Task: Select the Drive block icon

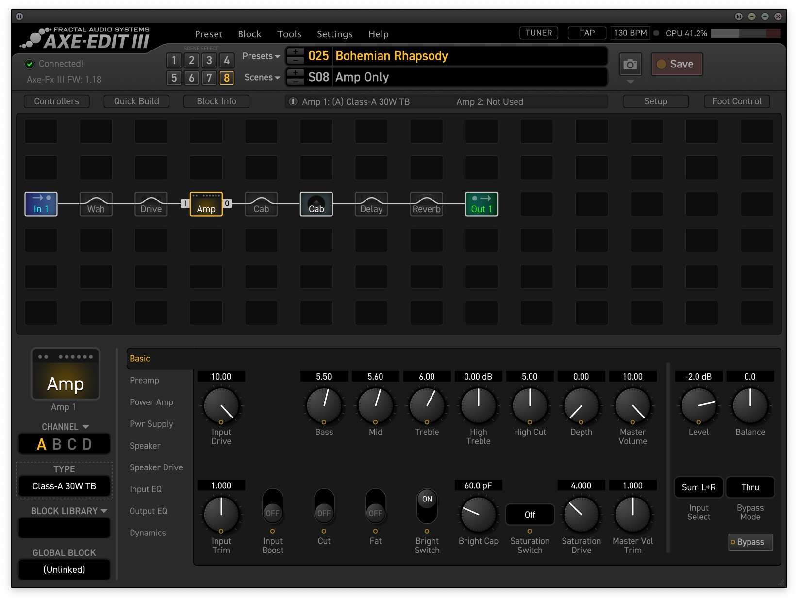Action: (x=151, y=204)
